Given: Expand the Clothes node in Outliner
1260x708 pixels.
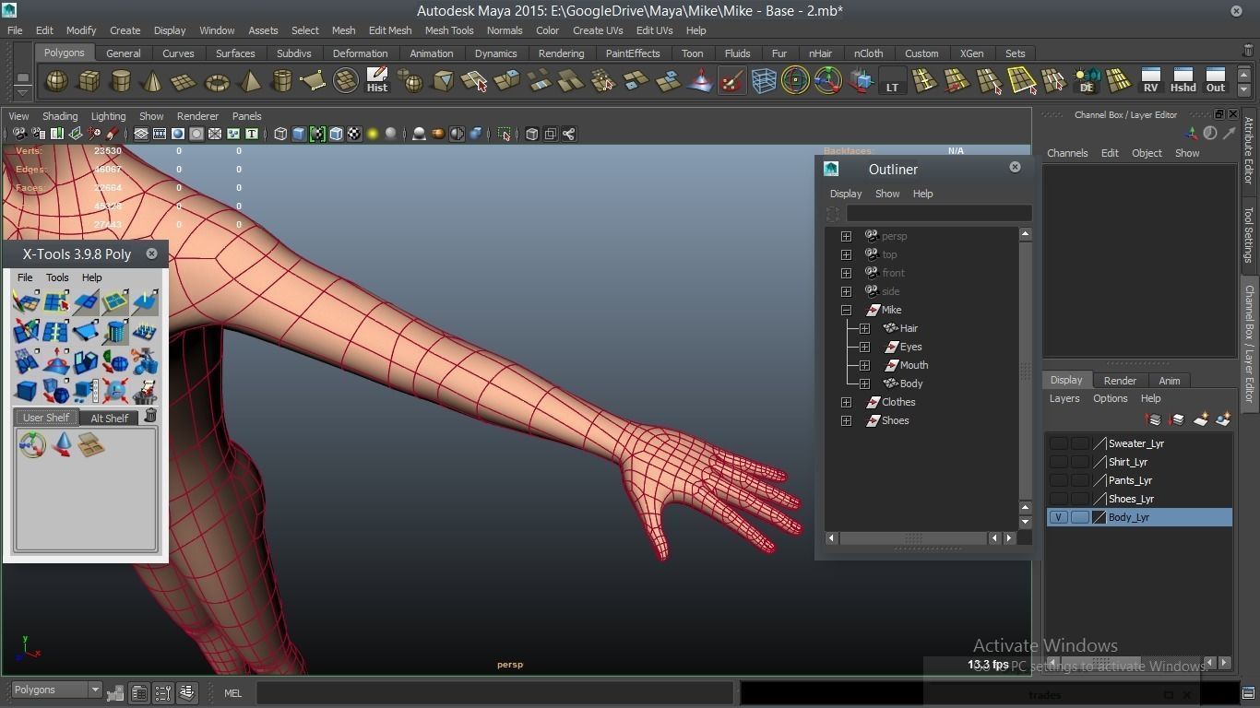Looking at the screenshot, I should click(846, 402).
